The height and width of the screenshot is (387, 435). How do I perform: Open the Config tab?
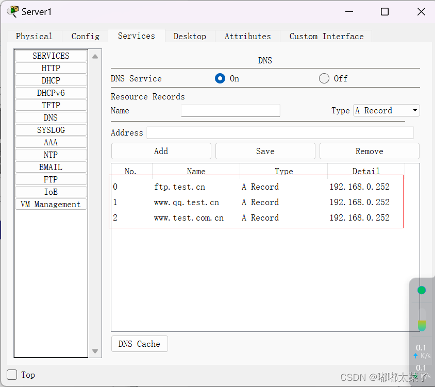coord(86,37)
